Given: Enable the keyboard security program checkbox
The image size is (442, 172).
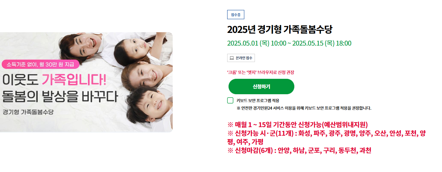Looking at the screenshot, I should tap(230, 100).
